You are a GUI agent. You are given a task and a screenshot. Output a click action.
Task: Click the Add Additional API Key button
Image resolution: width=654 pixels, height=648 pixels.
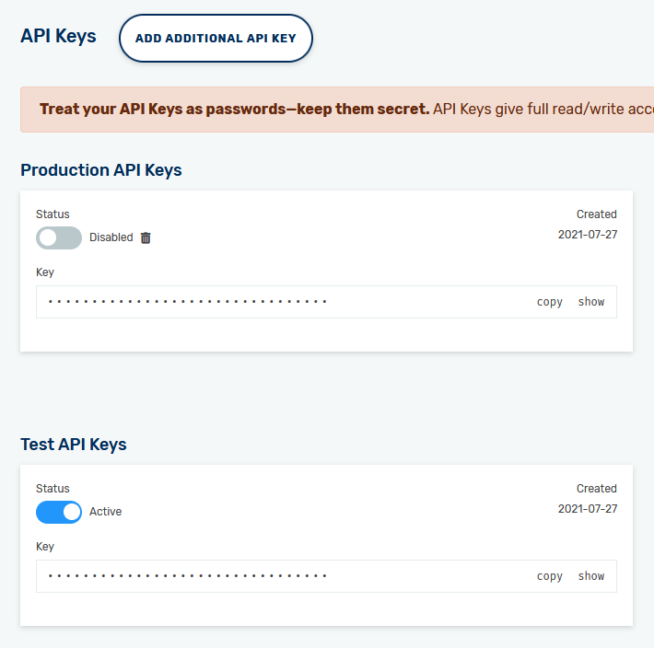pos(216,39)
